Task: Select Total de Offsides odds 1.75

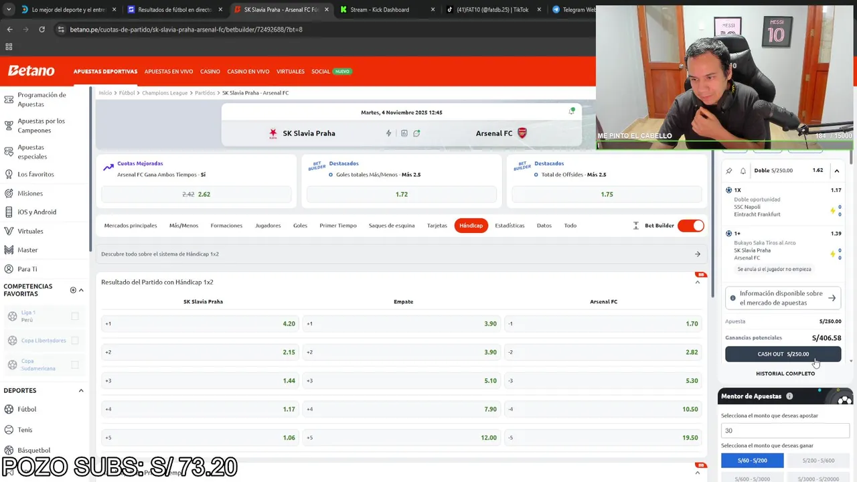Action: tap(607, 194)
